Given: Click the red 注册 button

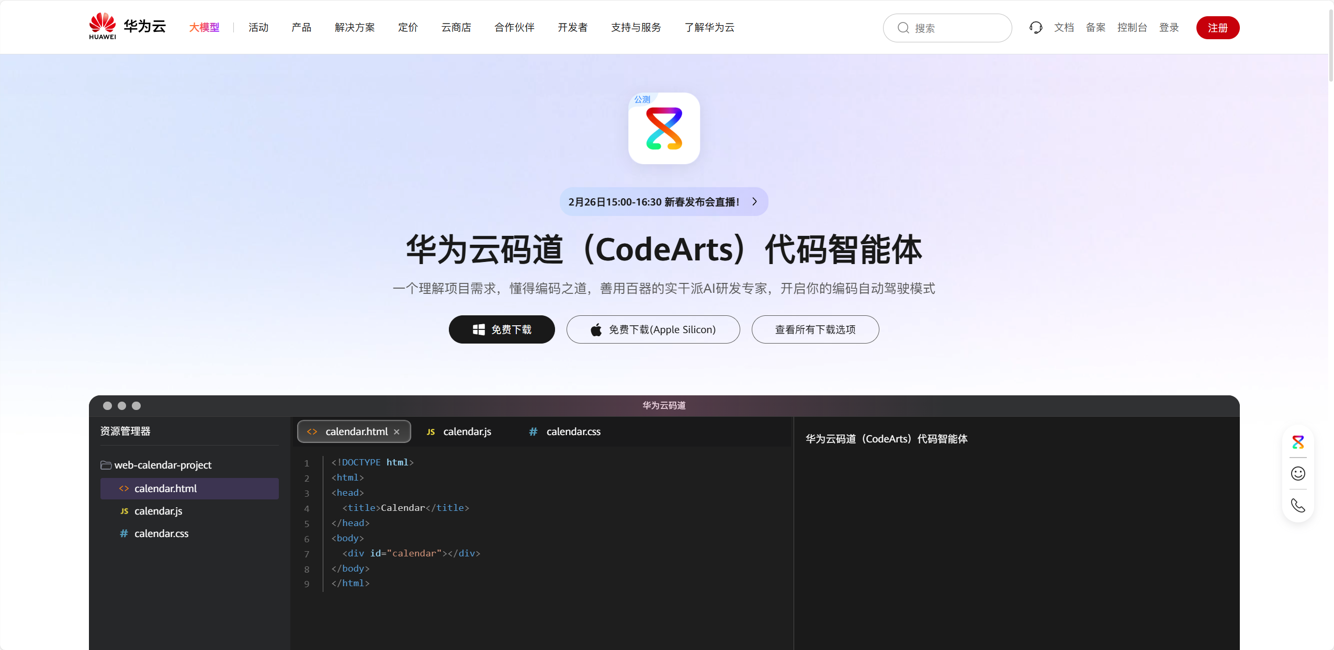Looking at the screenshot, I should (x=1217, y=28).
